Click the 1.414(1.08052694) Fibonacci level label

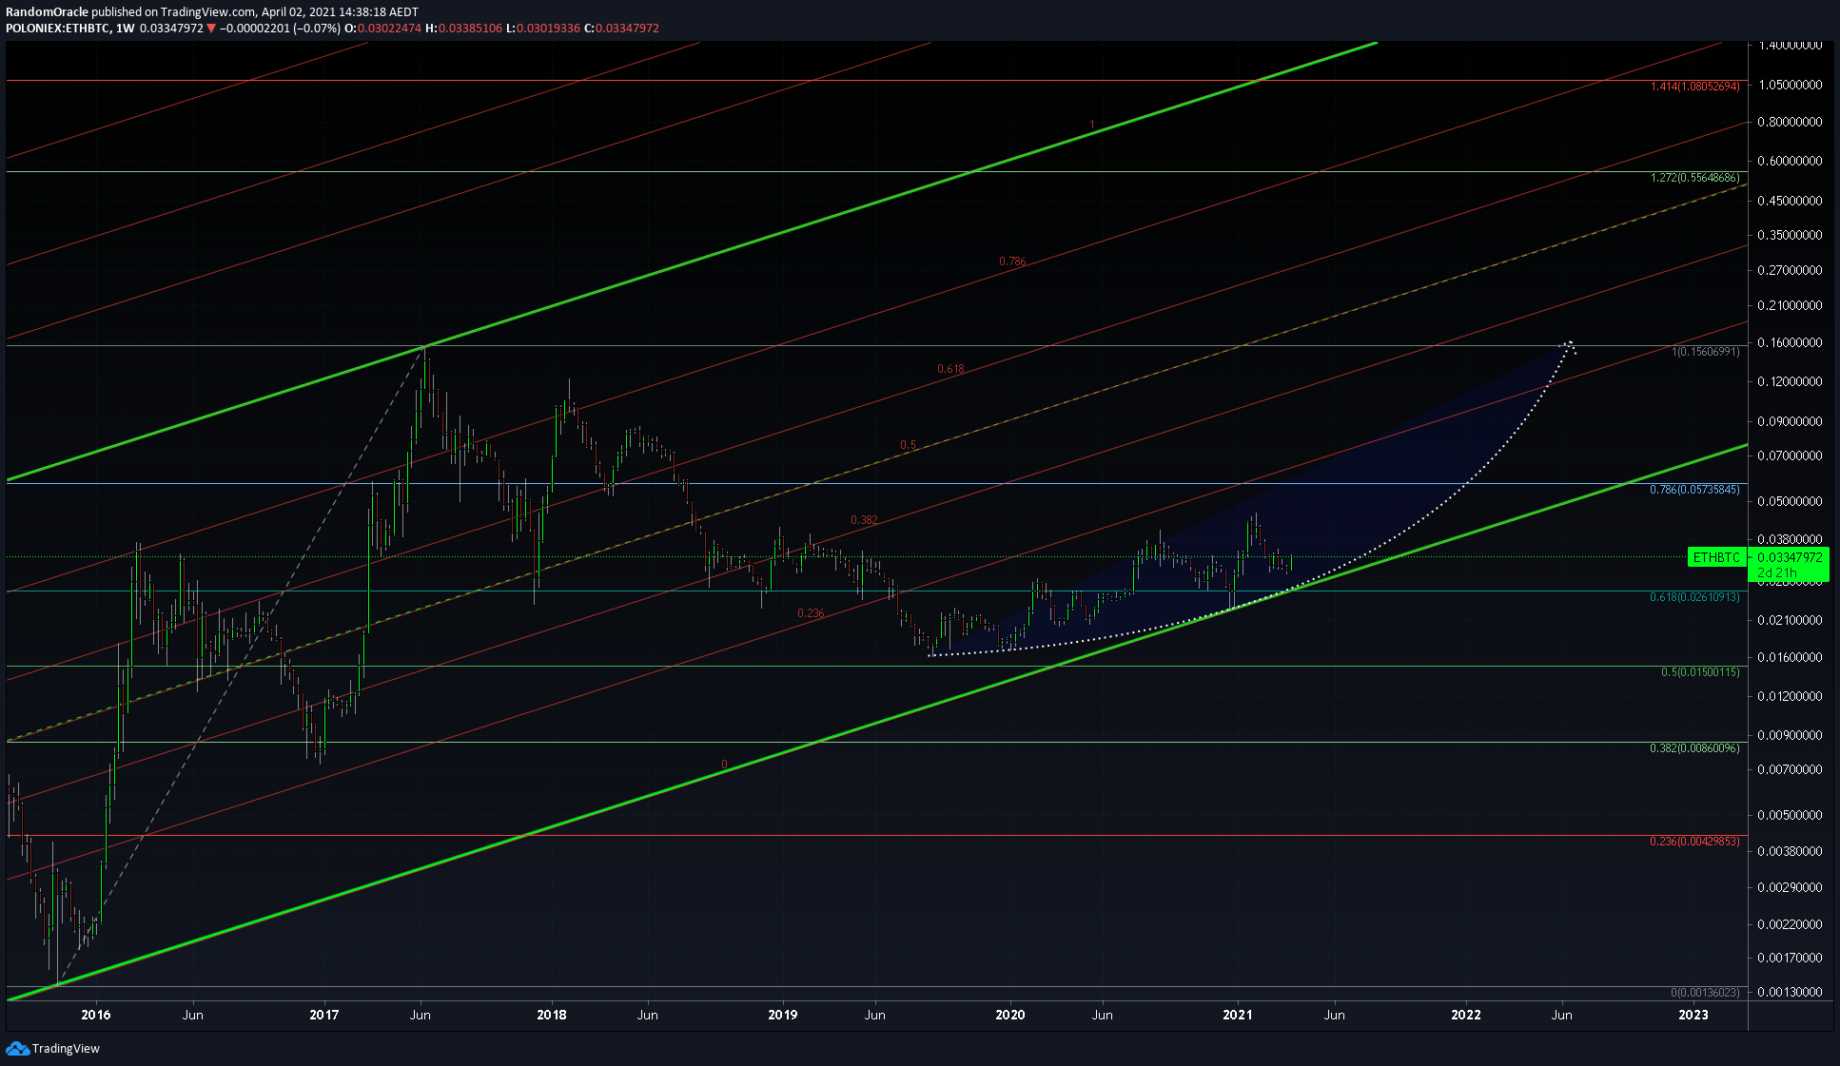(x=1694, y=87)
